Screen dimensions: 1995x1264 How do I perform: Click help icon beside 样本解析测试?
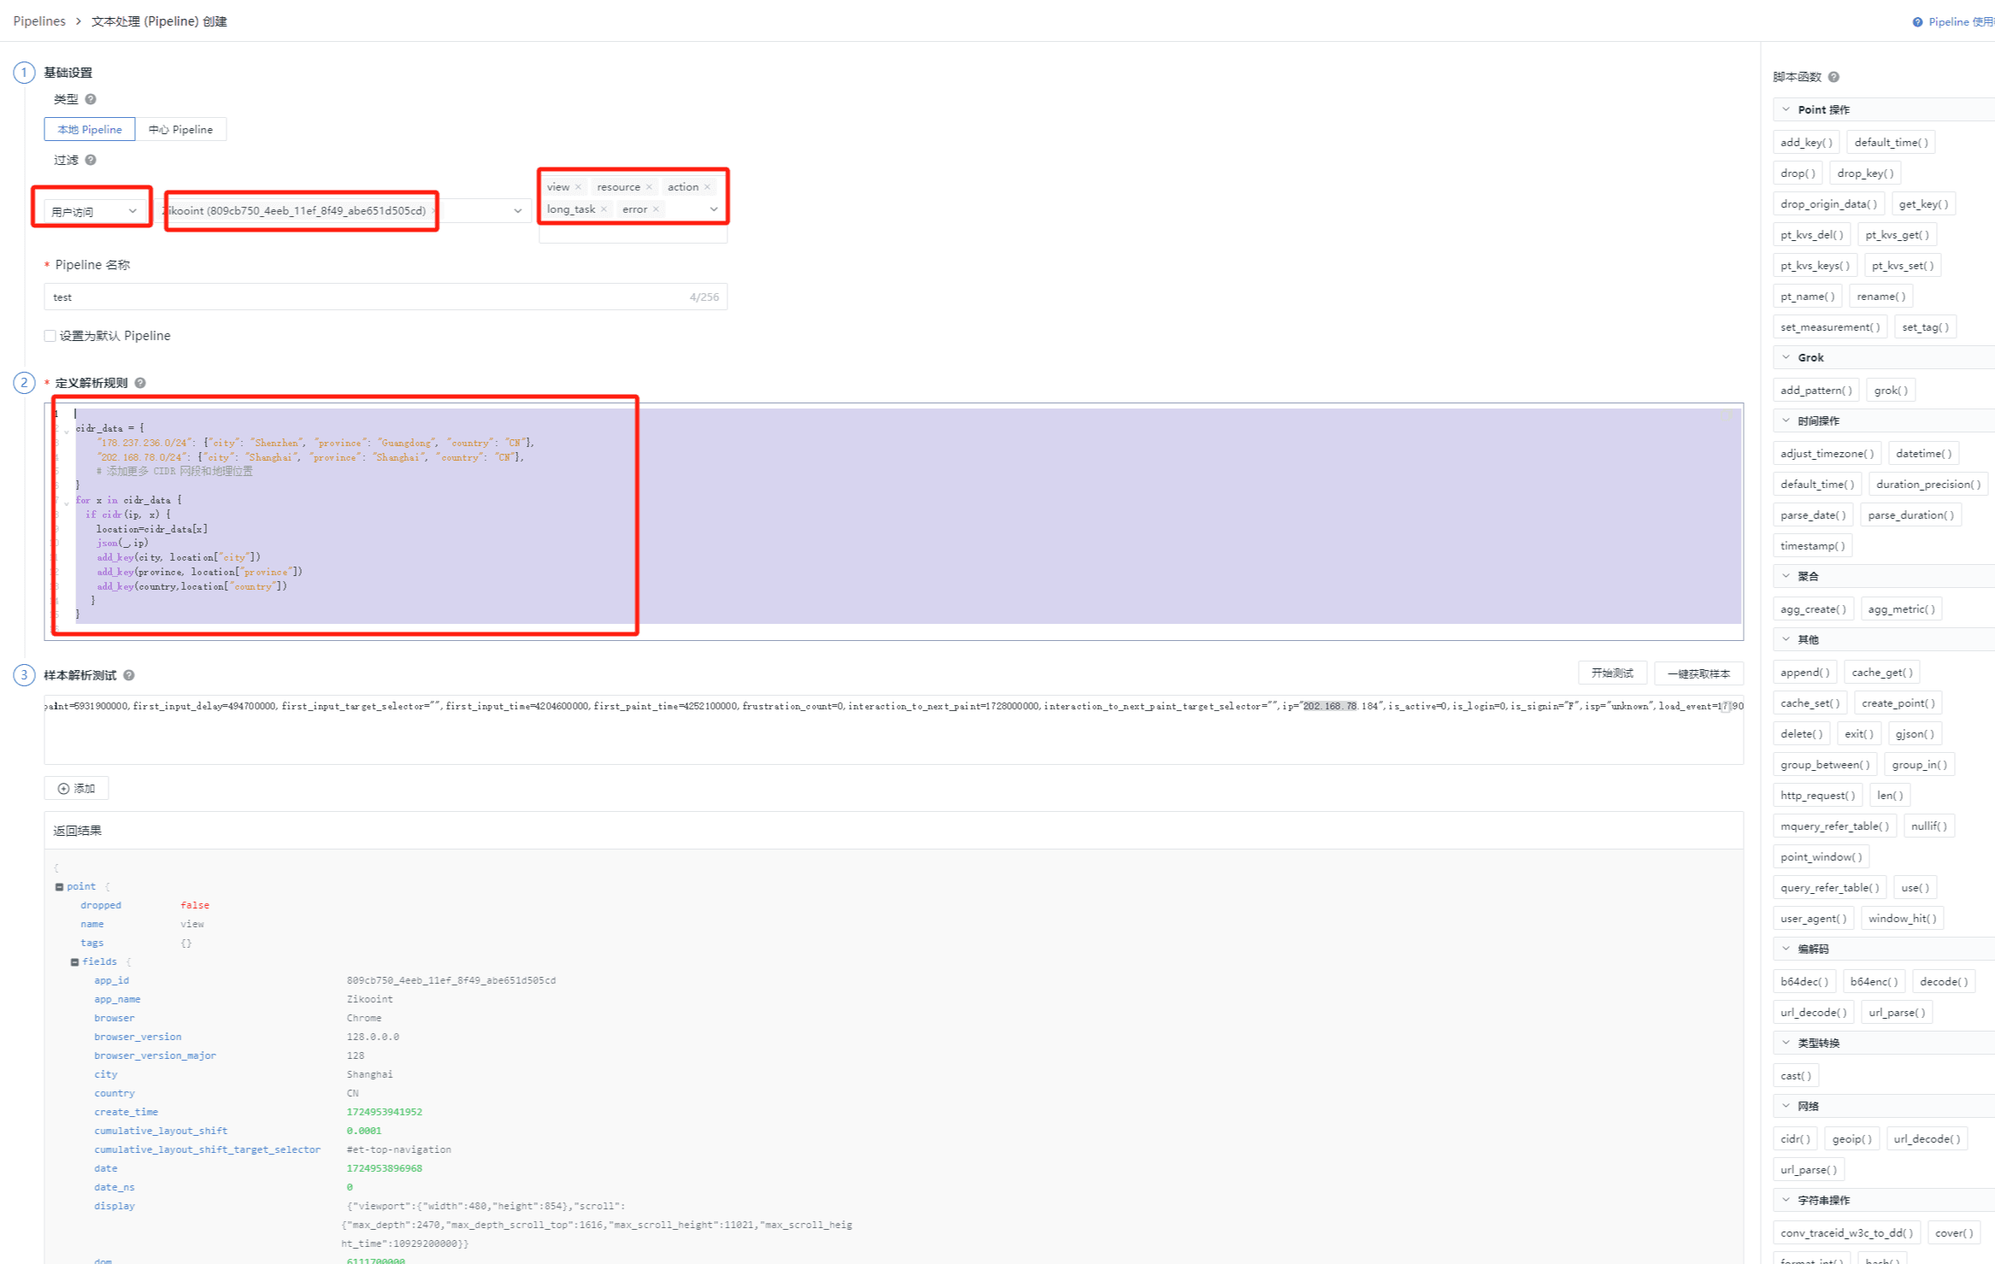pos(129,675)
